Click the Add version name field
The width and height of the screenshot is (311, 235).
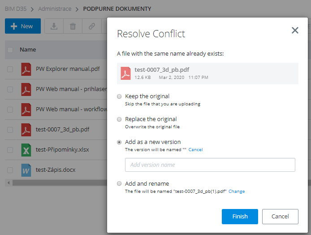210,165
